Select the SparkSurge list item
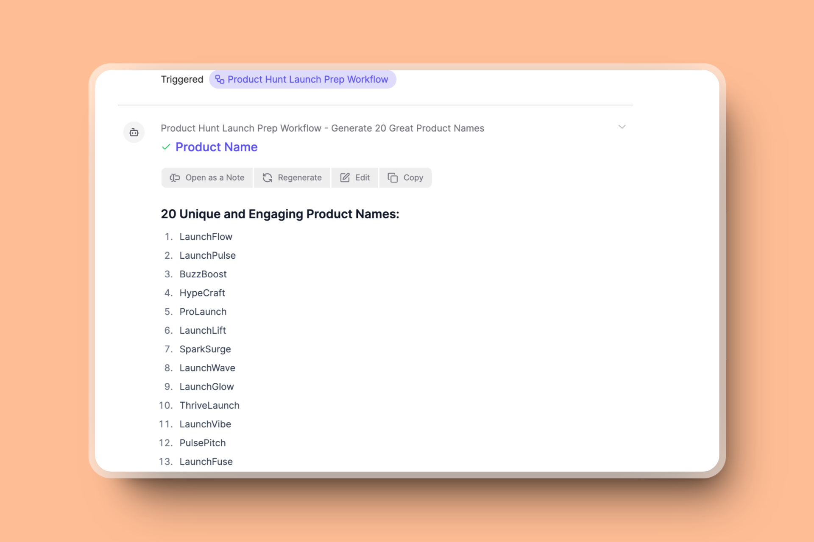The width and height of the screenshot is (814, 542). tap(205, 349)
